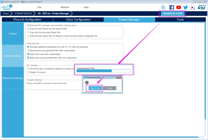Enable Full Assert checkbox
This screenshot has height=140, width=208.
pyautogui.click(x=28, y=72)
